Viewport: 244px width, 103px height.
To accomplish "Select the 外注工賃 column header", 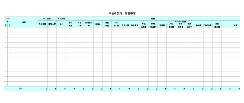I will coord(79,24).
